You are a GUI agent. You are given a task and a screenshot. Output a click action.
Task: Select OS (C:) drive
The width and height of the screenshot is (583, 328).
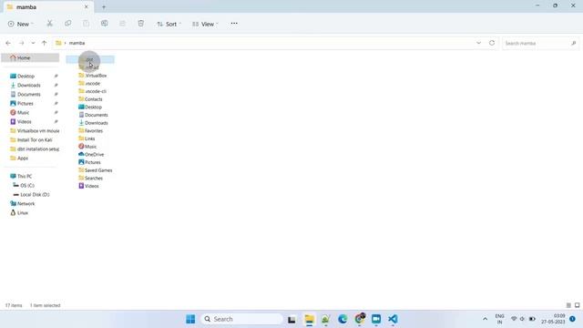coord(27,185)
